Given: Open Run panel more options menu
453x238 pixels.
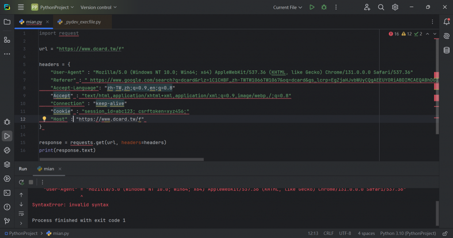Looking at the screenshot, I should point(42,182).
